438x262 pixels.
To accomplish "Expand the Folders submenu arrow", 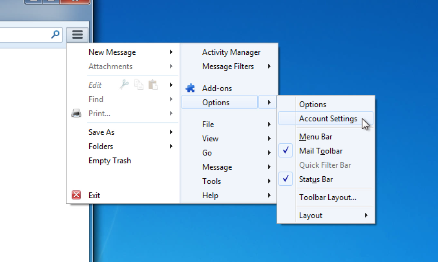I will pos(171,146).
